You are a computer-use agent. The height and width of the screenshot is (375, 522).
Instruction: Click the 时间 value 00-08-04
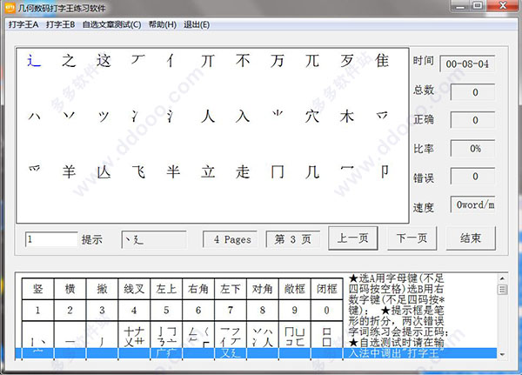[467, 64]
